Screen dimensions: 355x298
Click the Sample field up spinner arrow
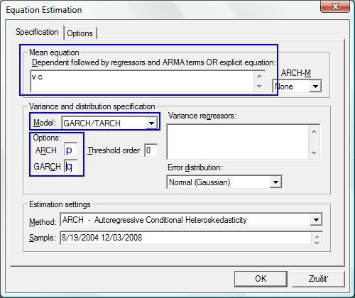pos(317,236)
